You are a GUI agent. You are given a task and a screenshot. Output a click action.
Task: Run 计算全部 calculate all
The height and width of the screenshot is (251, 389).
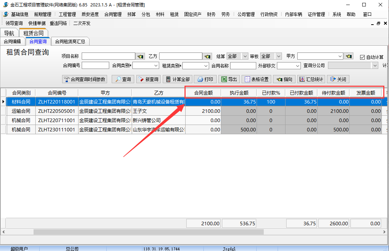tap(178, 79)
